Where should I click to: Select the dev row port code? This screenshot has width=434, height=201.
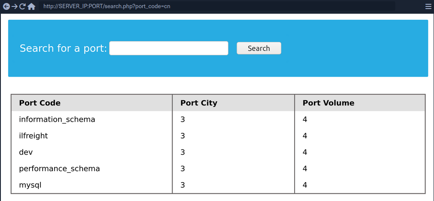[26, 152]
